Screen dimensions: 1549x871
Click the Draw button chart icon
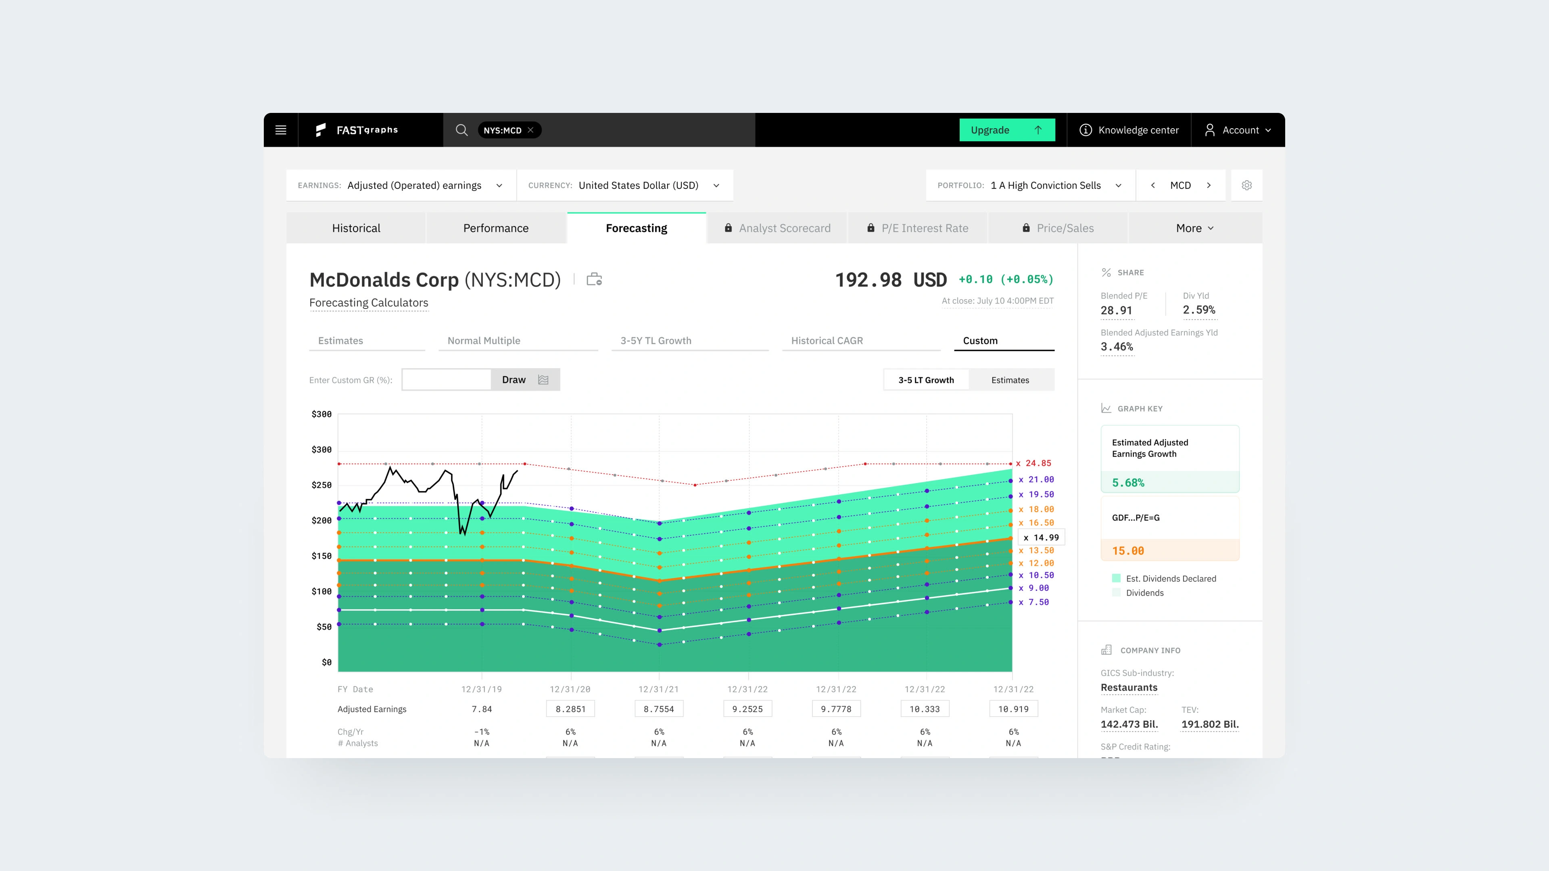pyautogui.click(x=544, y=380)
